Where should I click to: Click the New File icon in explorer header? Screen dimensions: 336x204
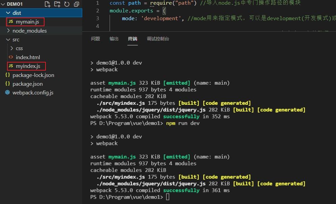48,4
